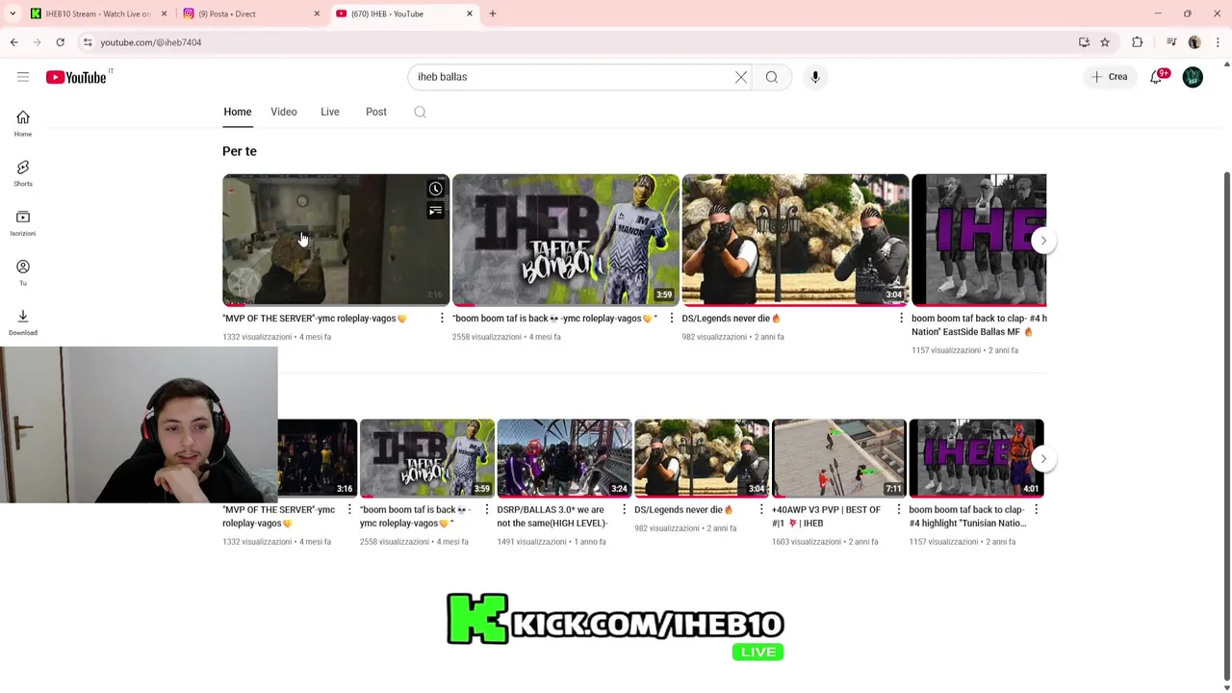Play the 3:04 two masked men large thumbnail

pyautogui.click(x=795, y=240)
